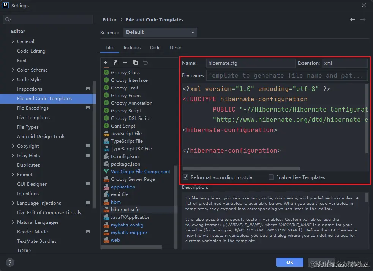
Task: Click the Remove template minus icon
Action: pos(125,62)
